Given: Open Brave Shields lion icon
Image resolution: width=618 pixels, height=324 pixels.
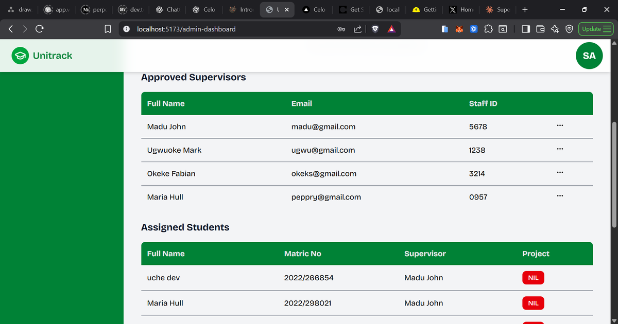Looking at the screenshot, I should click(x=374, y=29).
